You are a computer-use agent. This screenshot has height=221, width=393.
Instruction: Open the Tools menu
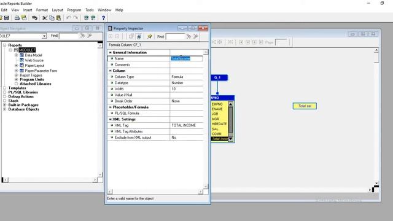(90, 10)
